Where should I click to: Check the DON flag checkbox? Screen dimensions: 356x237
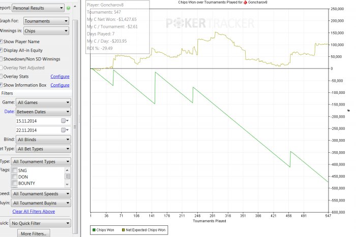click(x=15, y=177)
